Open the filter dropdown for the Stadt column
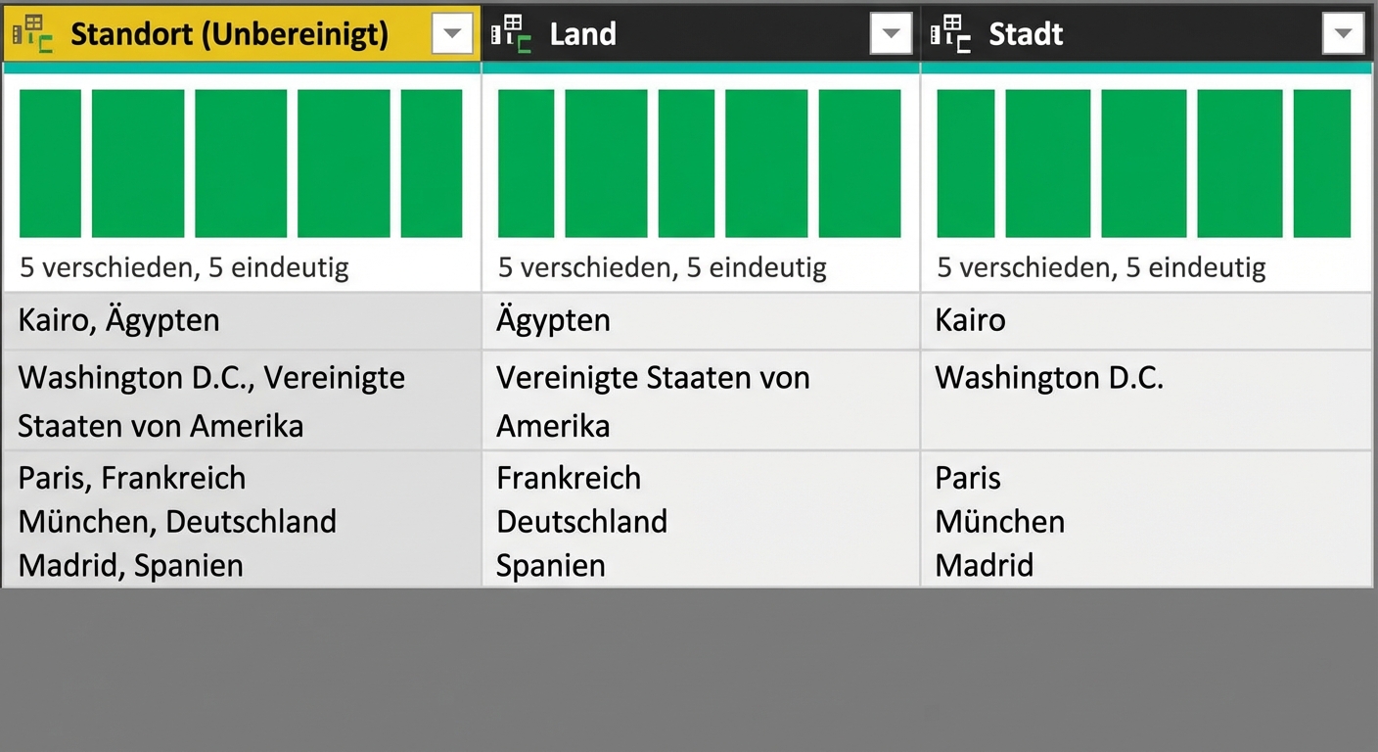 pyautogui.click(x=1344, y=32)
